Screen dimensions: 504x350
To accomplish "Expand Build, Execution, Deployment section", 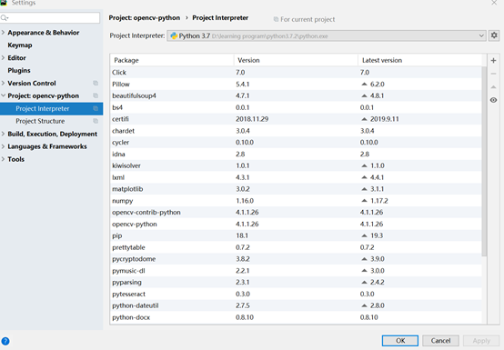I will (x=4, y=134).
